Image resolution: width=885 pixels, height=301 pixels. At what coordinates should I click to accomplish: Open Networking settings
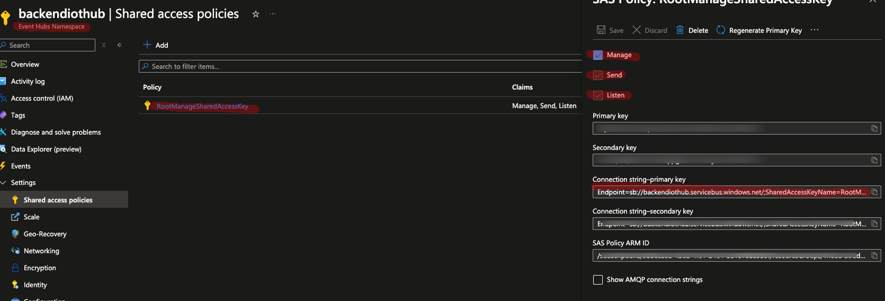pos(41,251)
